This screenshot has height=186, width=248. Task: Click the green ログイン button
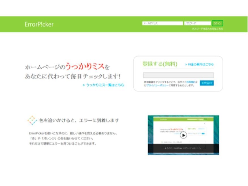(x=217, y=23)
